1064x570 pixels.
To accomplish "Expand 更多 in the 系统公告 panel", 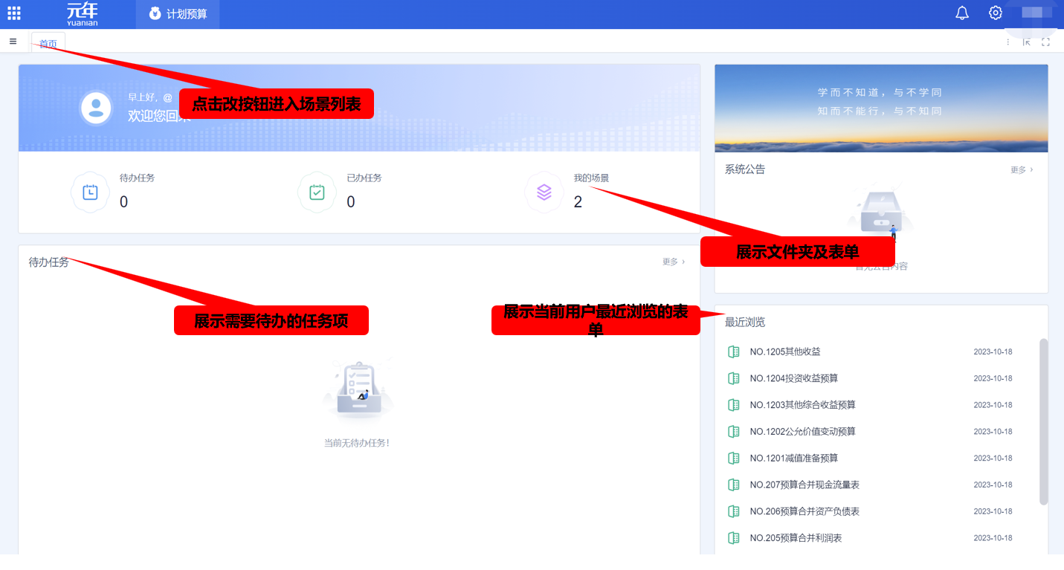I will pos(1021,170).
